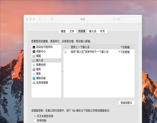The image size is (157, 123).
Task: Switch to the 输入法 tab
Action: pos(93,31)
